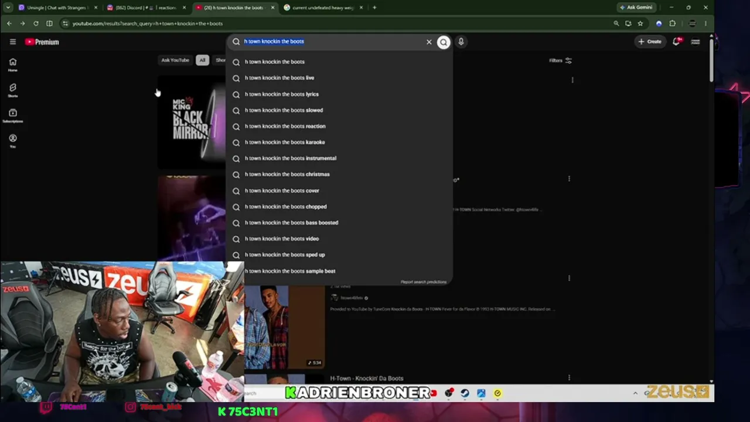This screenshot has width=750, height=422.
Task: Open the H-Town album cover thumbnail
Action: [284, 327]
